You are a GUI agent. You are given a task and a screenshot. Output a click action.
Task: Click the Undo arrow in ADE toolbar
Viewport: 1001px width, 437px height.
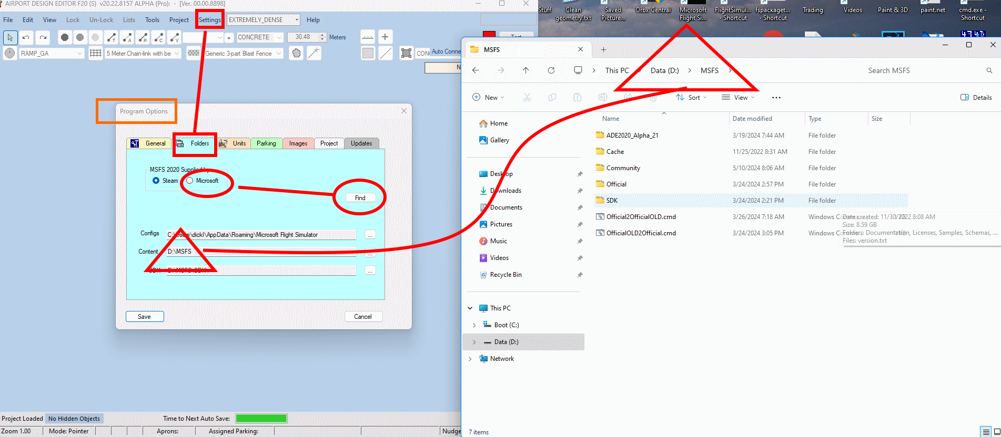point(26,37)
